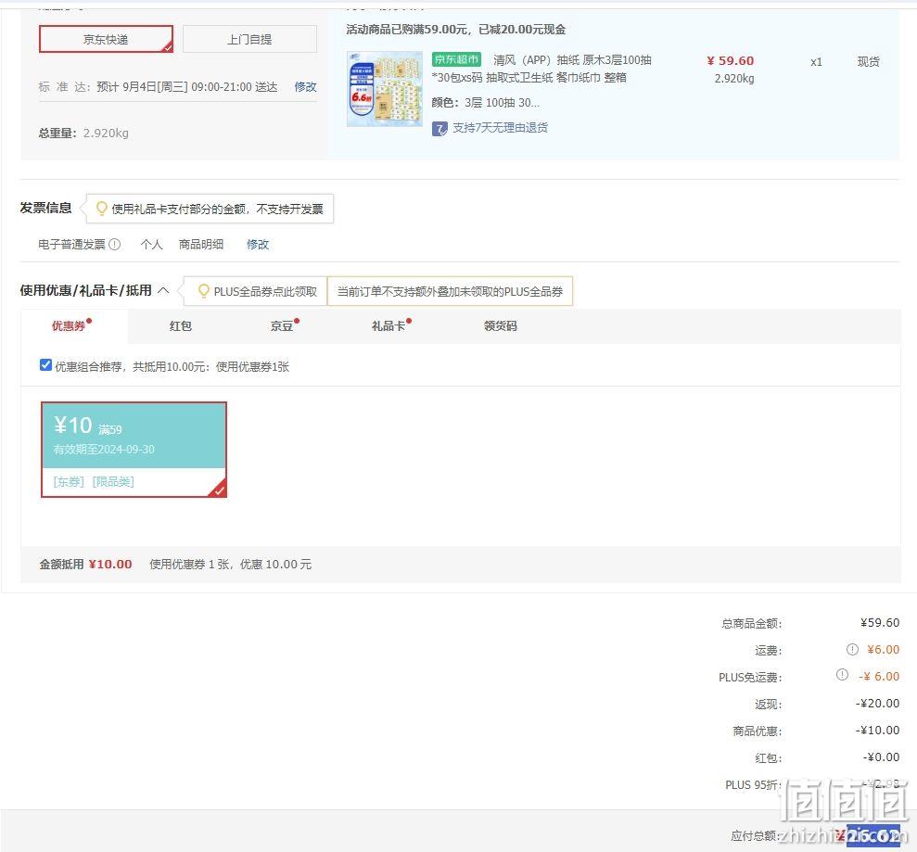Open 清风 抽纸 product title link

(541, 69)
